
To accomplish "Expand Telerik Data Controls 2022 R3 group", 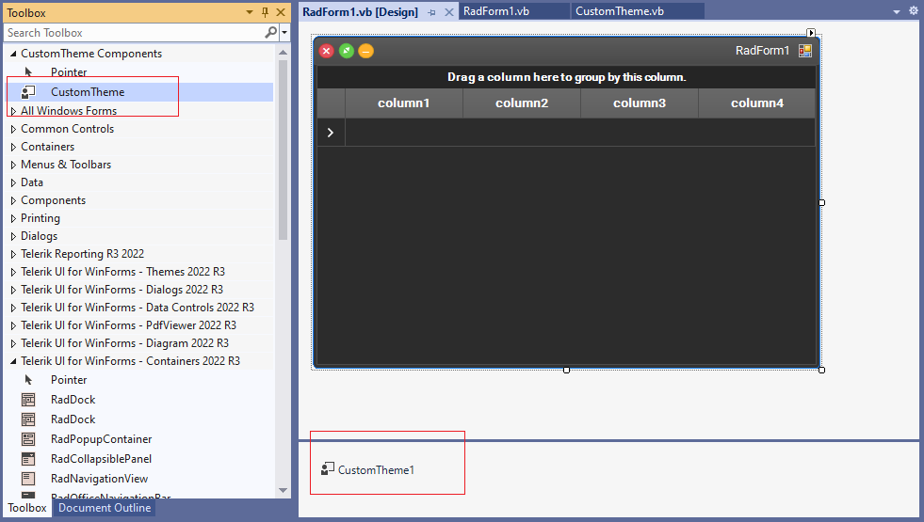I will point(13,308).
